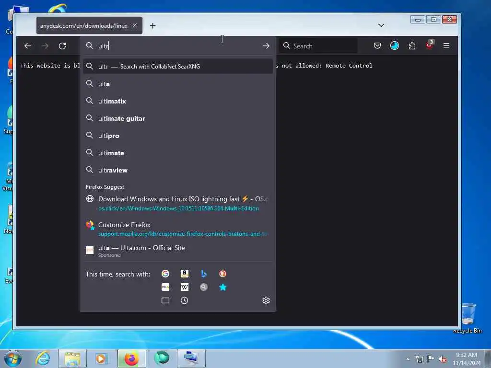Select the 'ultipro' search suggestion
The image size is (491, 368).
178,136
